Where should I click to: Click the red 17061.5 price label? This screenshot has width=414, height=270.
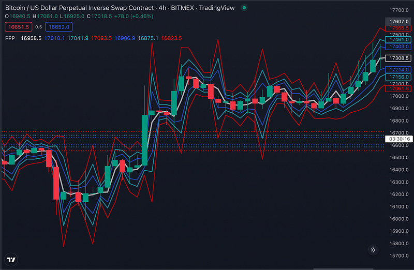[398, 88]
